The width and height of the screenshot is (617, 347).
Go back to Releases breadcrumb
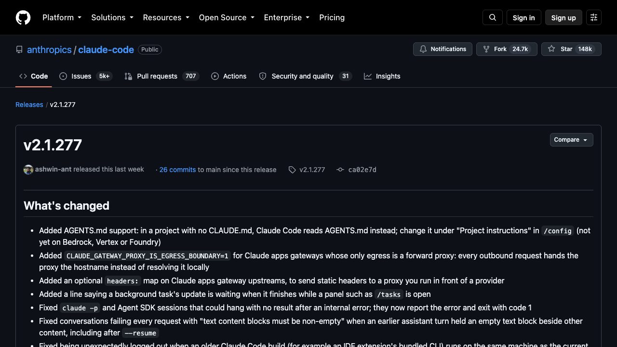click(29, 105)
